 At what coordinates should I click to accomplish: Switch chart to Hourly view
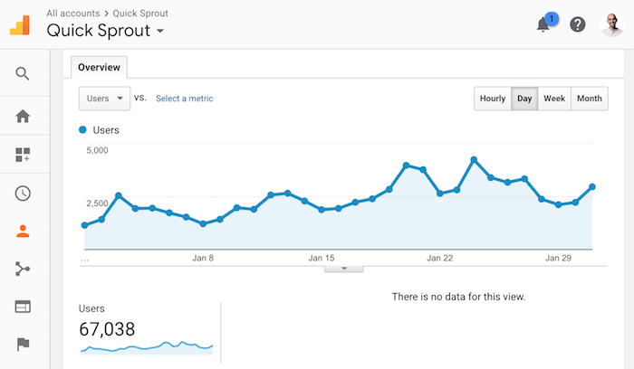tap(493, 99)
